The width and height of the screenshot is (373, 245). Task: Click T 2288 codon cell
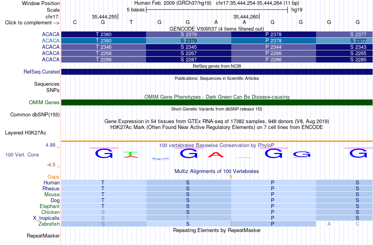click(x=104, y=60)
